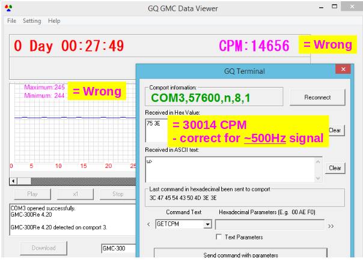Open the Help menu
Viewport: 363px width, 261px height.
[x=54, y=21]
